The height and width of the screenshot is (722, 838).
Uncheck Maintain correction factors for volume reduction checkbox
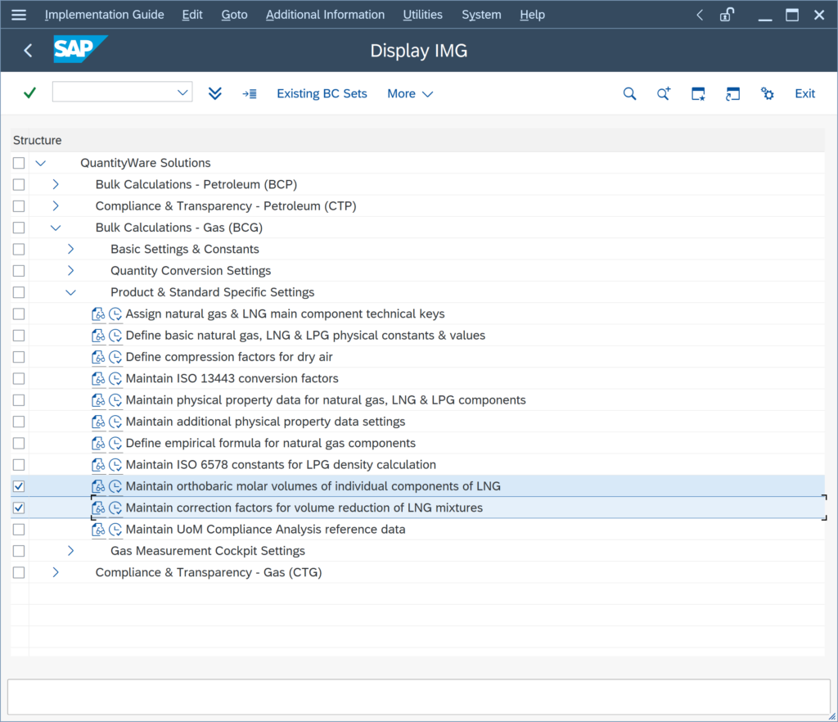(19, 508)
